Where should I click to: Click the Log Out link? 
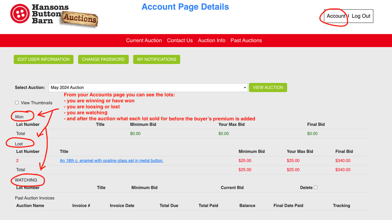coord(361,16)
